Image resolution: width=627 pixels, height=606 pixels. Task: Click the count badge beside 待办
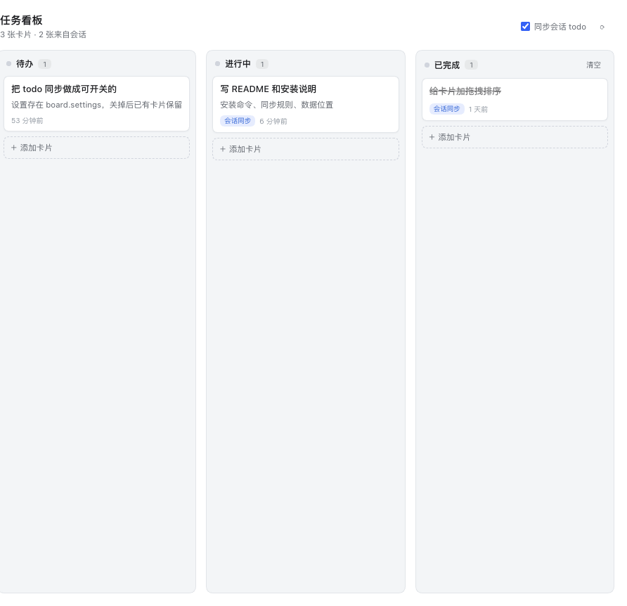(x=45, y=64)
